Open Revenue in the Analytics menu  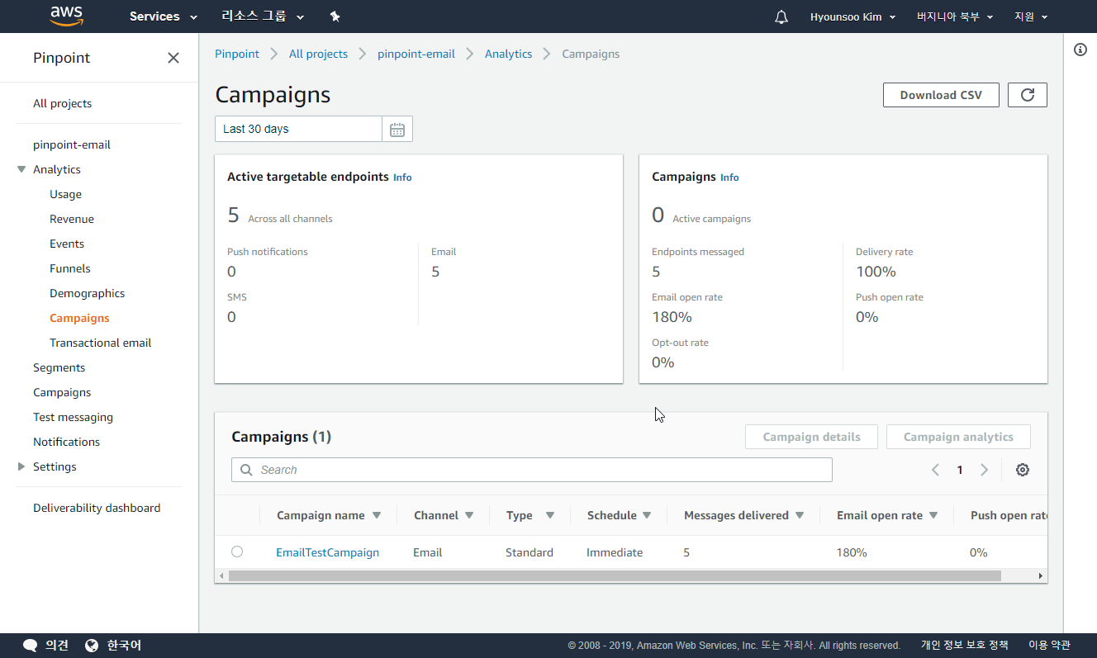(x=72, y=219)
